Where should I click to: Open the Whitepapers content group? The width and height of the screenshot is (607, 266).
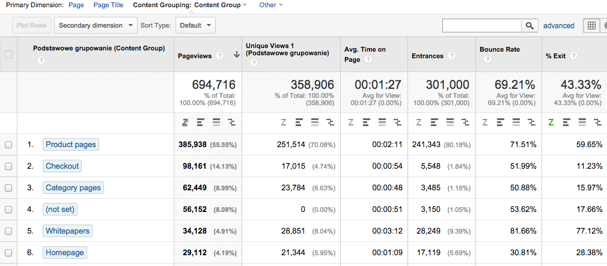point(67,231)
